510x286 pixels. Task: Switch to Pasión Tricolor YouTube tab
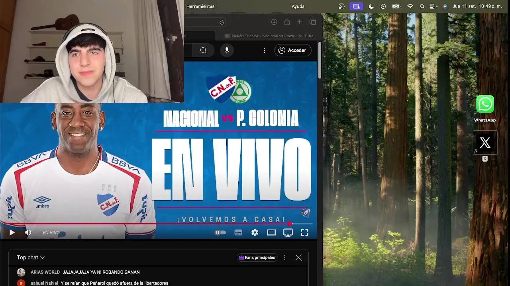pos(269,36)
